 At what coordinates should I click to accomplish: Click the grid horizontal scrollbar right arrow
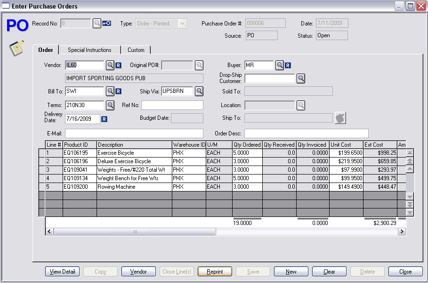tap(402, 232)
